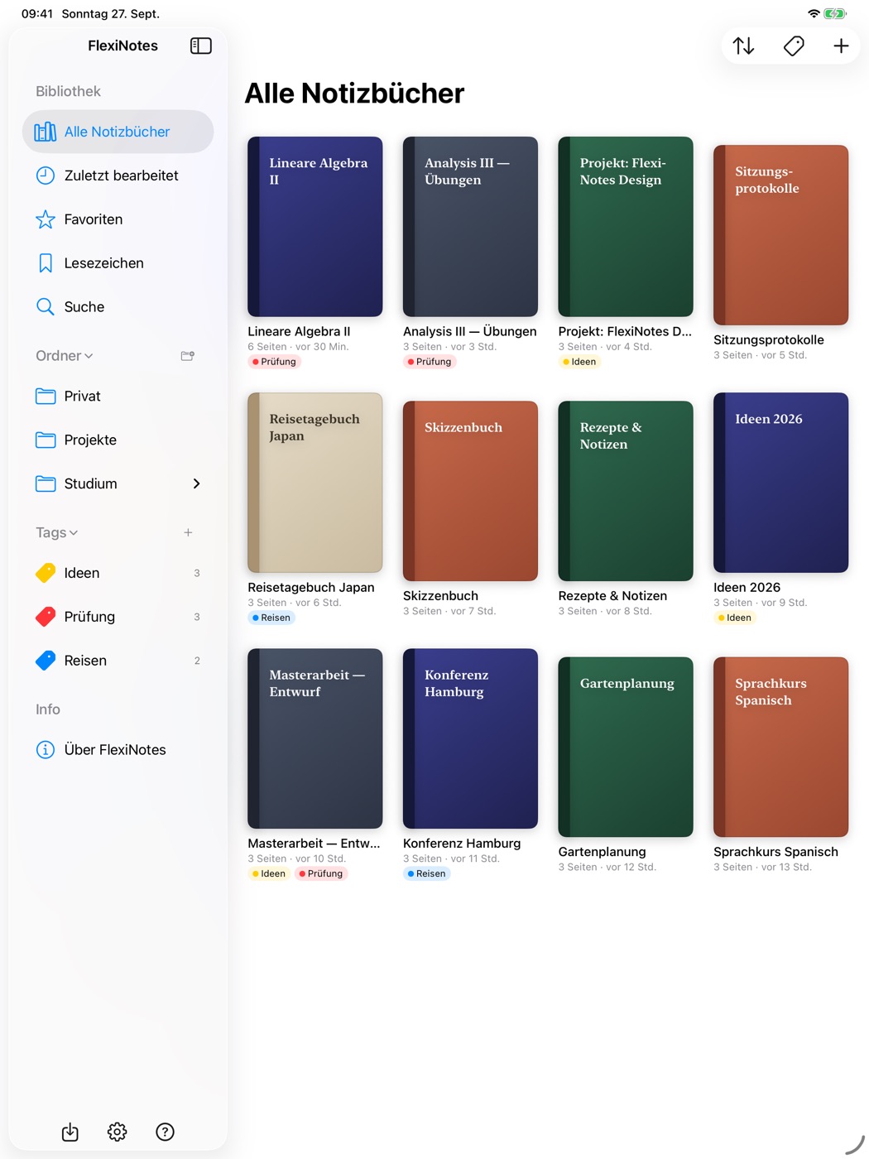Screen dimensions: 869x1159
Task: Open the help question mark icon
Action: pyautogui.click(x=166, y=1132)
